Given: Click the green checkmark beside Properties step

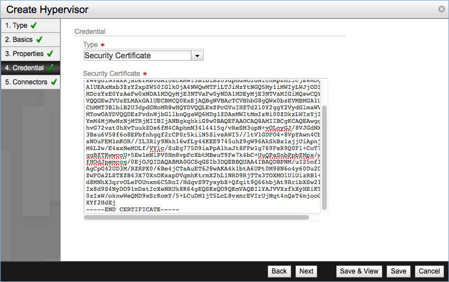Looking at the screenshot, I should pyautogui.click(x=50, y=54).
